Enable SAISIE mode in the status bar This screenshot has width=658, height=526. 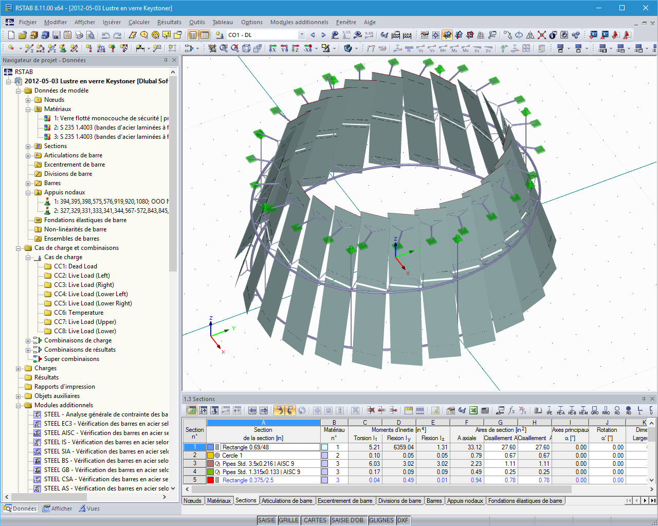coord(267,520)
